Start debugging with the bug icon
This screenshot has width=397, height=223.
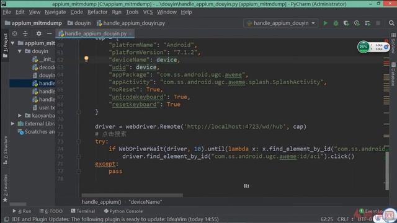pyautogui.click(x=336, y=23)
